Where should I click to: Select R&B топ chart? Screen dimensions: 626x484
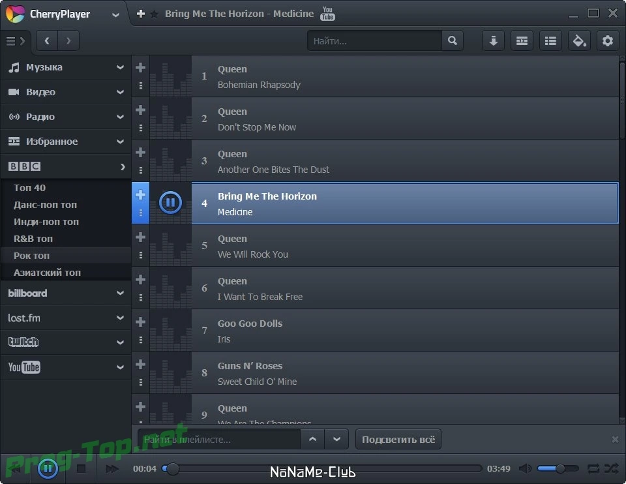pos(33,239)
